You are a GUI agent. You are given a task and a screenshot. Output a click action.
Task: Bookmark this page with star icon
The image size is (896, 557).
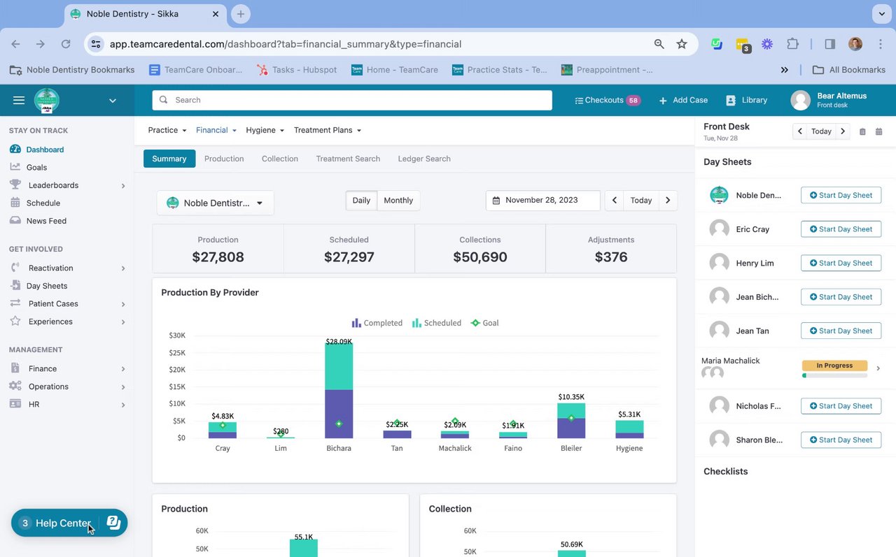tap(682, 44)
